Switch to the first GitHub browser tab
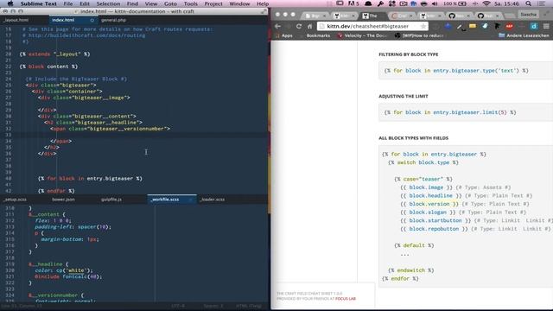553x311 pixels. (459, 16)
